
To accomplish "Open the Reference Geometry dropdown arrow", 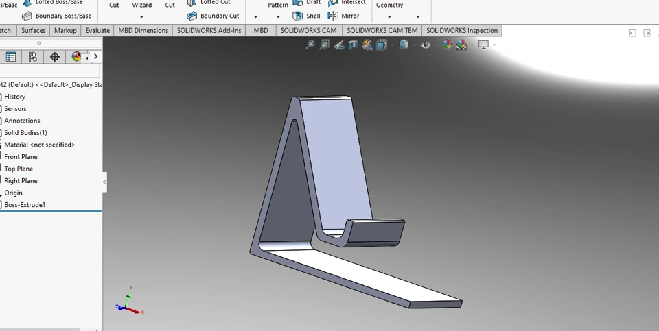I will [x=389, y=17].
